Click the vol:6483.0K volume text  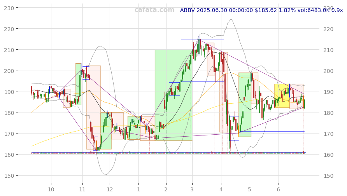[x=314, y=10]
